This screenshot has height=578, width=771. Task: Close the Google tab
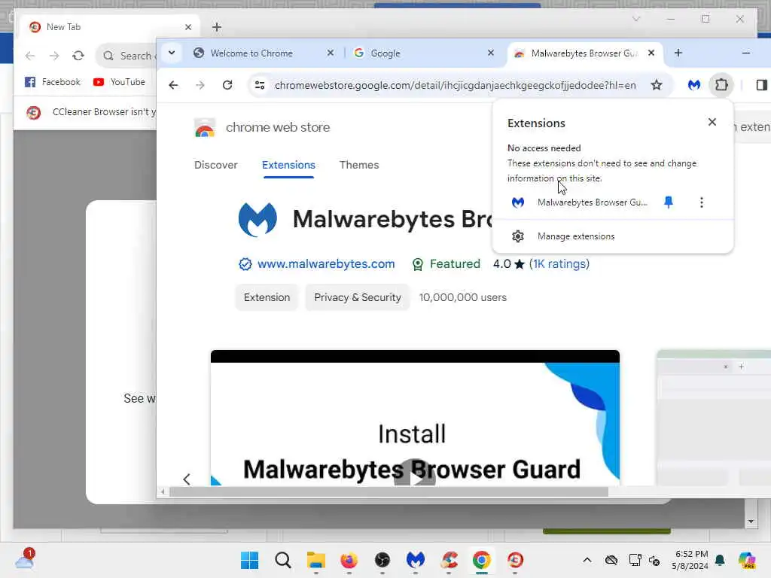(x=491, y=53)
